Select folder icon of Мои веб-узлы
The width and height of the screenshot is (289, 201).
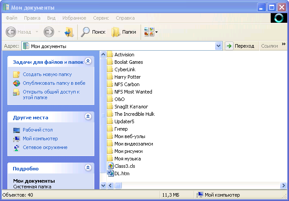110,136
